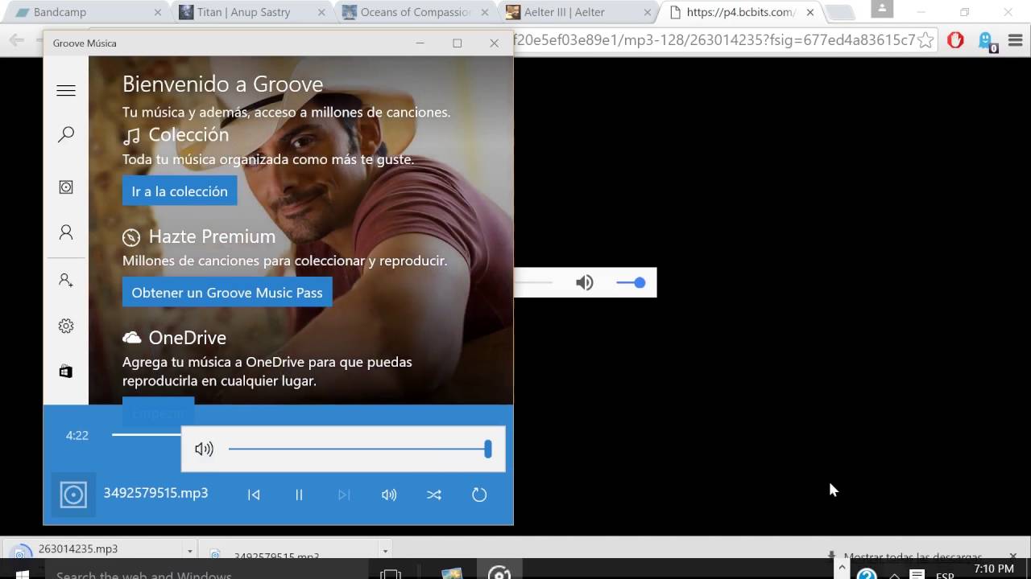The image size is (1031, 579).
Task: Click 'Ir a la colección' button
Action: point(180,191)
